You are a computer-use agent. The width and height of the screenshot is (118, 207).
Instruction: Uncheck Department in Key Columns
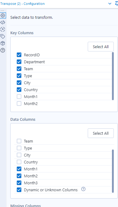coord(19,62)
